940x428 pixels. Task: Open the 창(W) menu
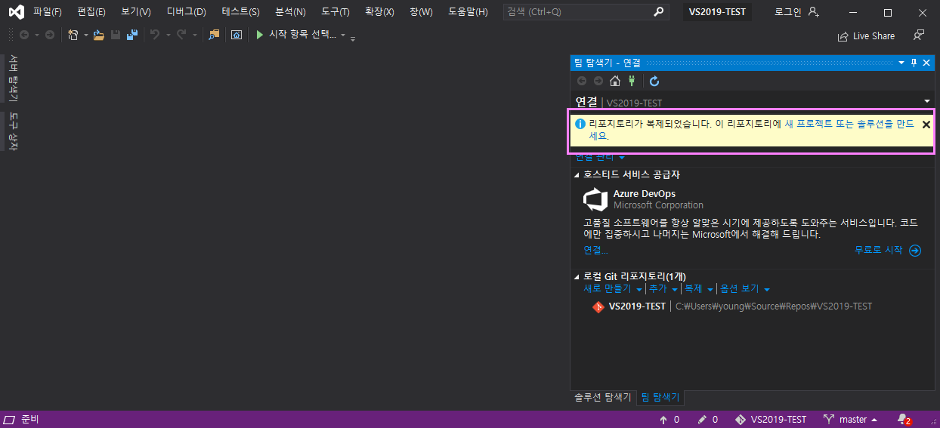click(421, 12)
